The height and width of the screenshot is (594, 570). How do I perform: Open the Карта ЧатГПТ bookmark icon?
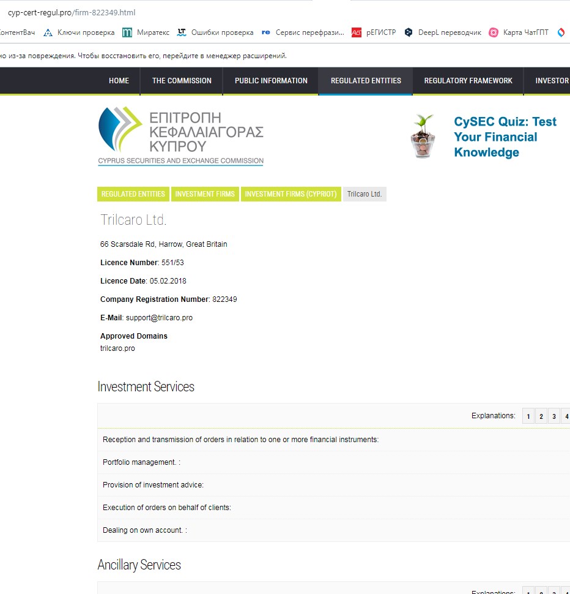tap(494, 32)
